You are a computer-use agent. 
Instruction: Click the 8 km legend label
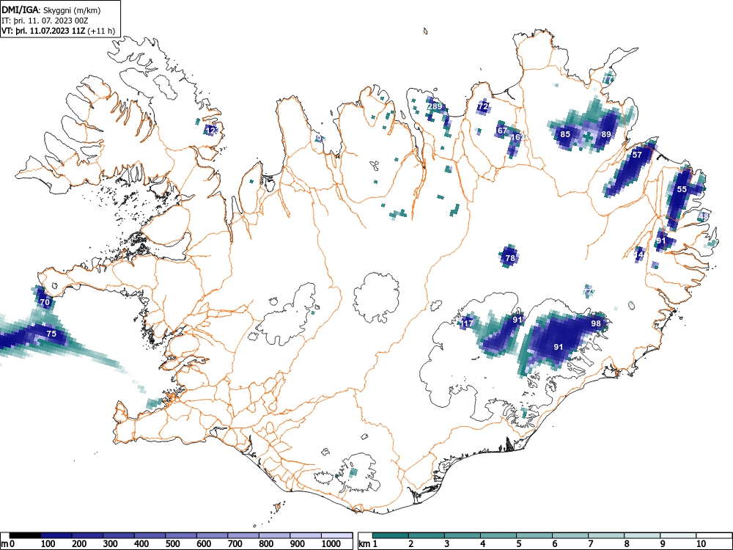pyautogui.click(x=627, y=544)
